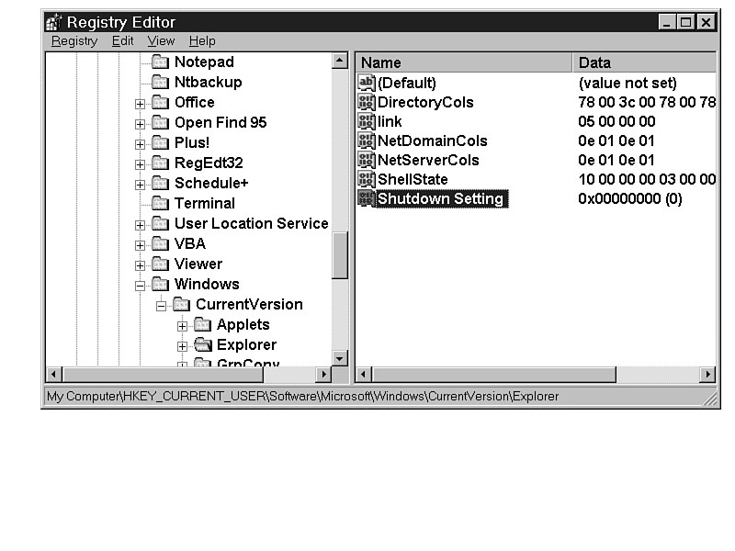Collapse the Windows key branch
The width and height of the screenshot is (735, 551).
click(140, 285)
